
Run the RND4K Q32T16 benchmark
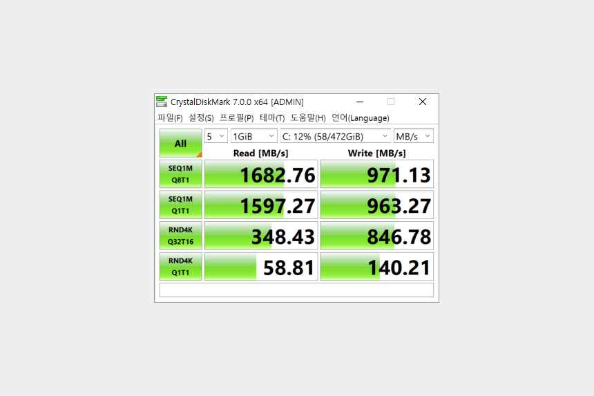click(x=181, y=236)
